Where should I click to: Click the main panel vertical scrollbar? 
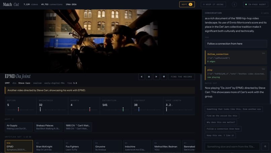point(201,82)
